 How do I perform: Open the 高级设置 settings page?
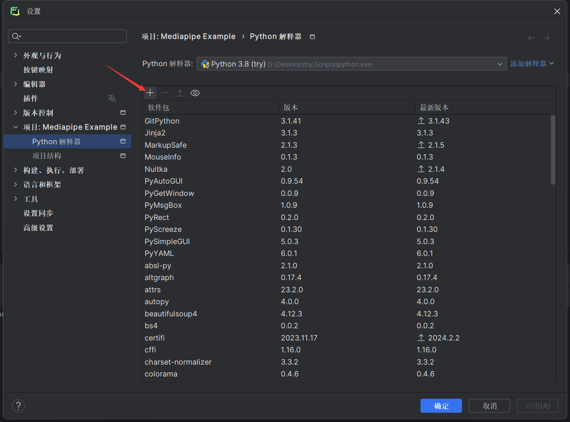coord(38,228)
